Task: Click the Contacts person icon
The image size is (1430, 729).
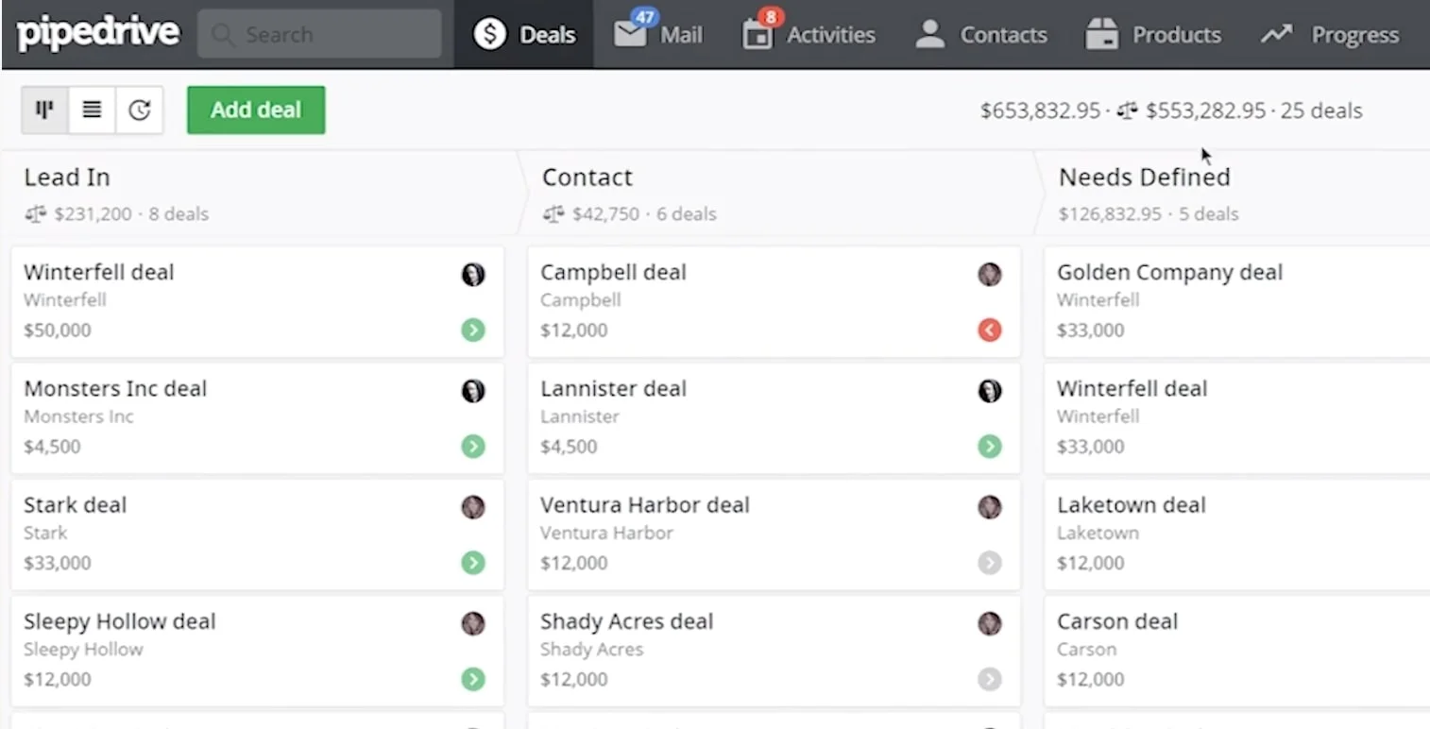Action: [930, 35]
